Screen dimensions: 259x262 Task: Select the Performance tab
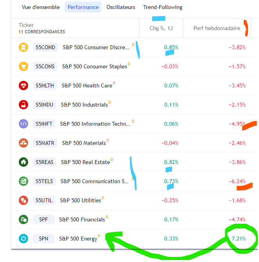(x=83, y=7)
